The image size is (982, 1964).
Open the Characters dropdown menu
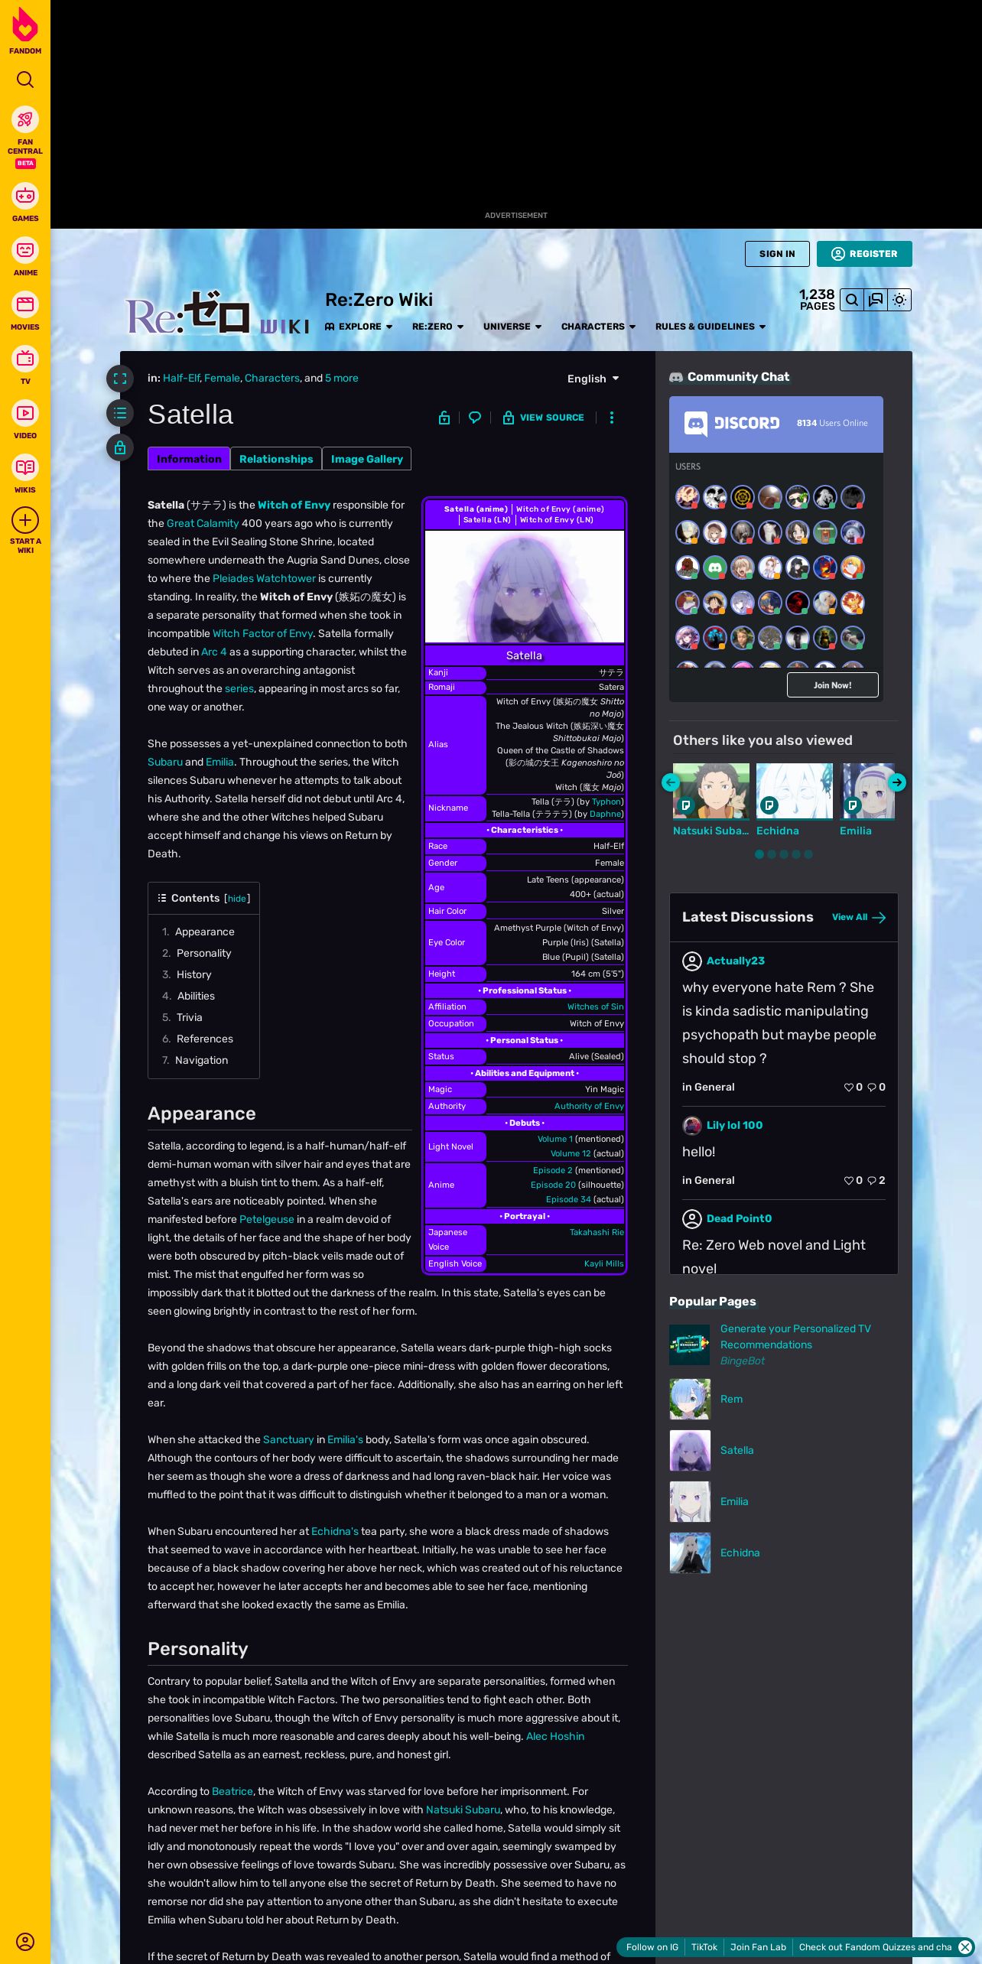tap(599, 327)
